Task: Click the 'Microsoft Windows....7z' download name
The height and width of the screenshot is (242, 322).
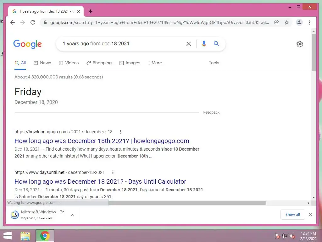Action: point(42,212)
